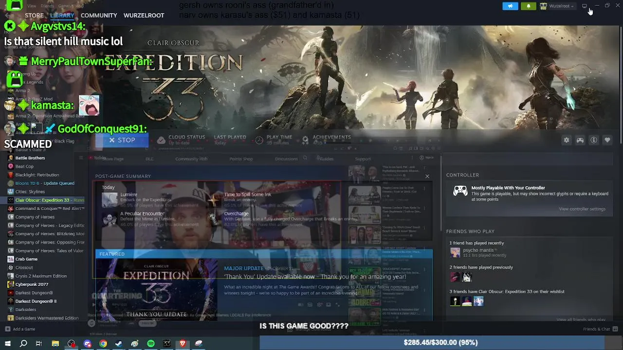Open Major Update 'Thank You' news headline
Screen dimensions: 623x350
point(315,277)
